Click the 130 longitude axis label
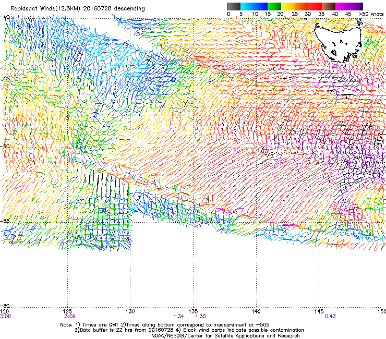Viewport: 386px width, 339px height. click(130, 311)
